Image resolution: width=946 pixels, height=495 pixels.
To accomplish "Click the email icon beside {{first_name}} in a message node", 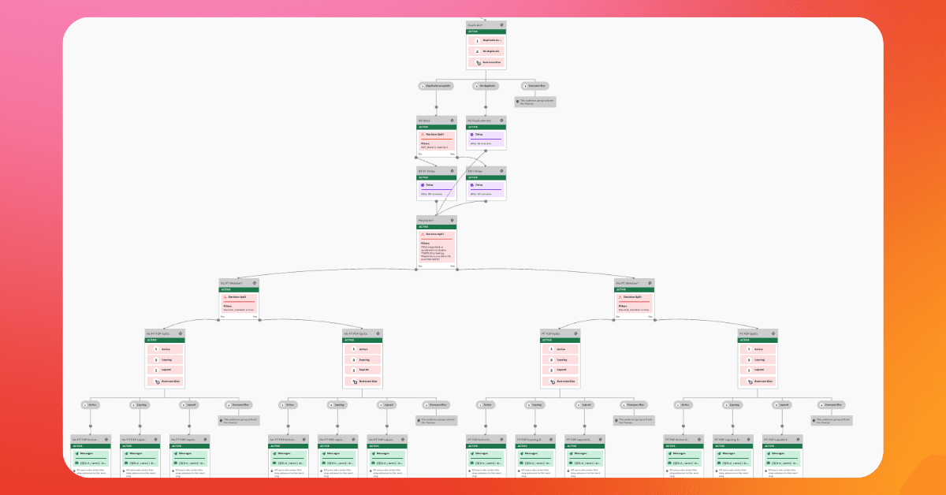I will pyautogui.click(x=76, y=463).
